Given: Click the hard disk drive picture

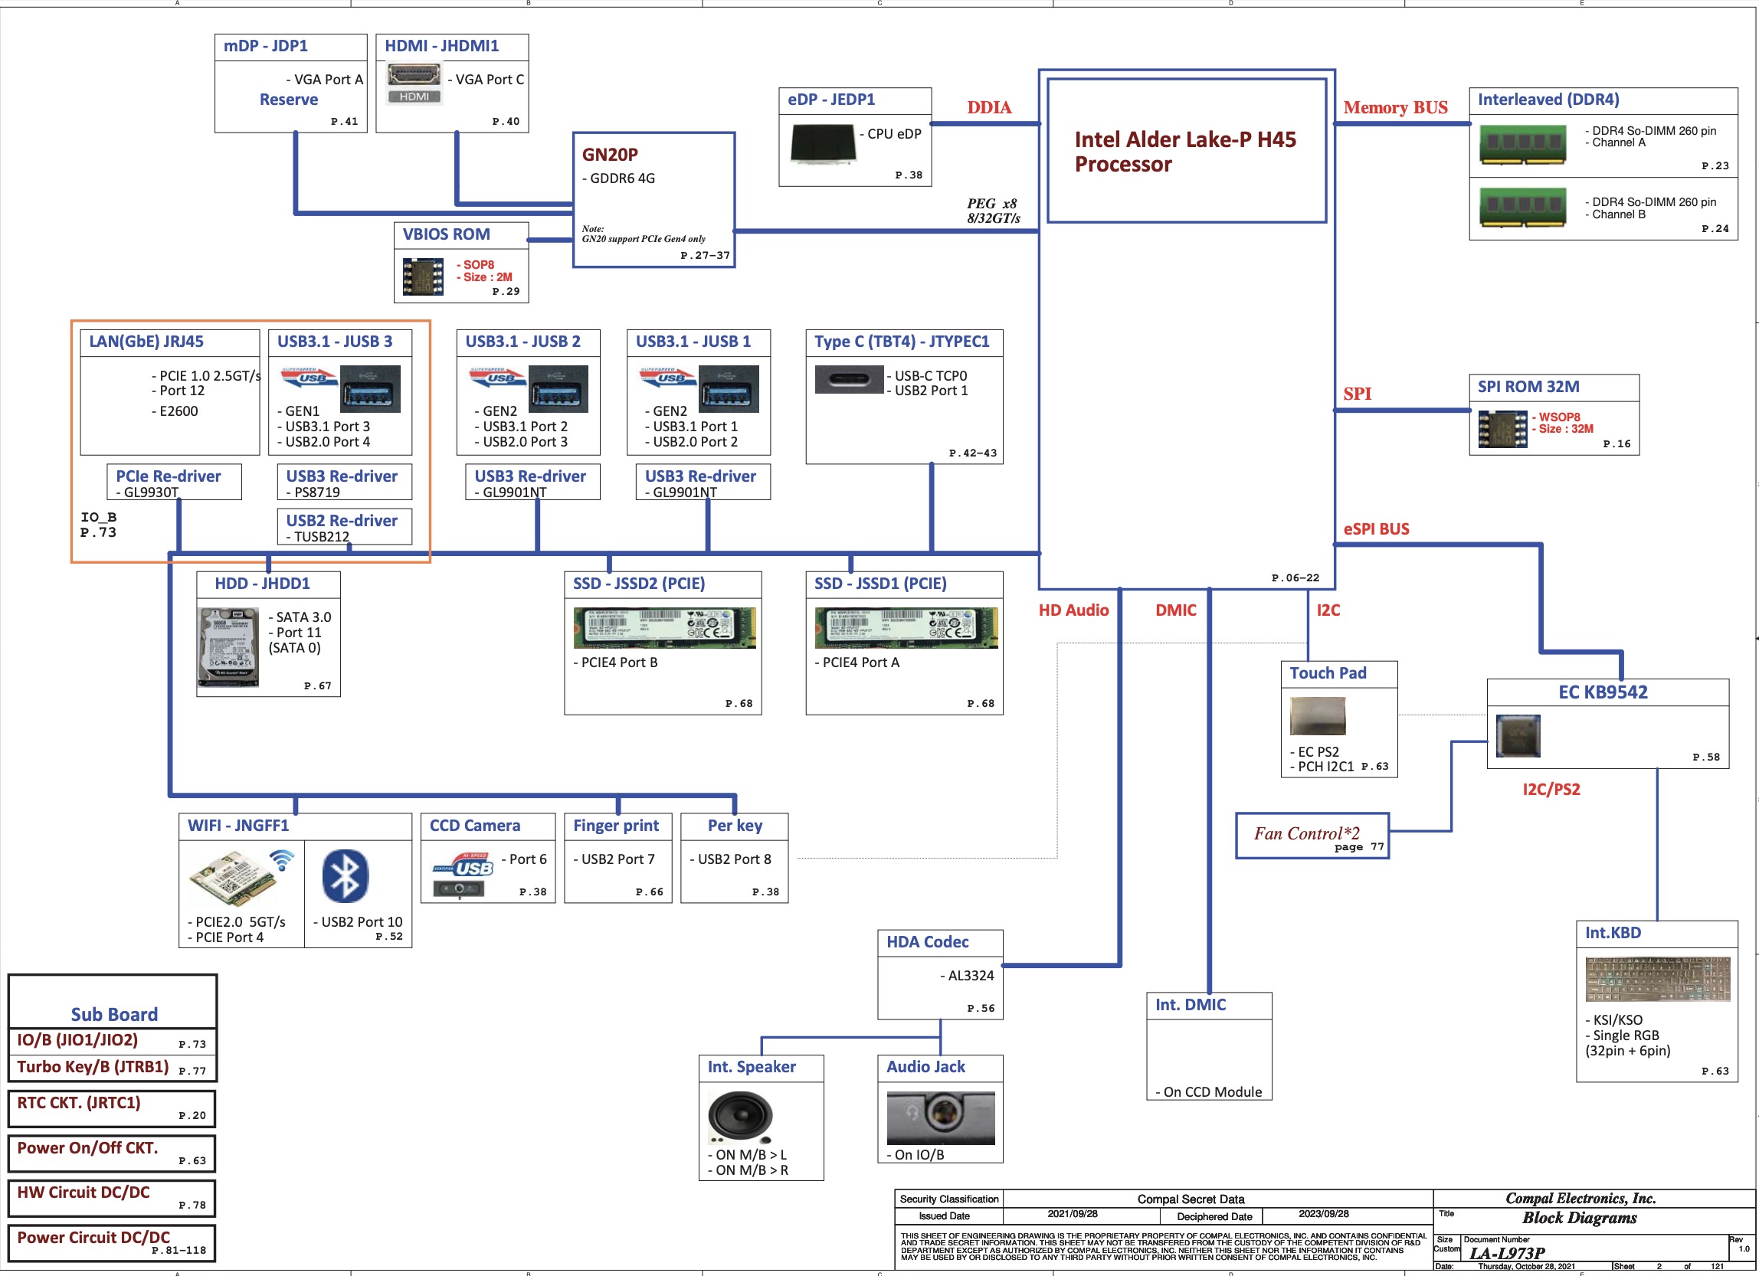Looking at the screenshot, I should coord(229,647).
